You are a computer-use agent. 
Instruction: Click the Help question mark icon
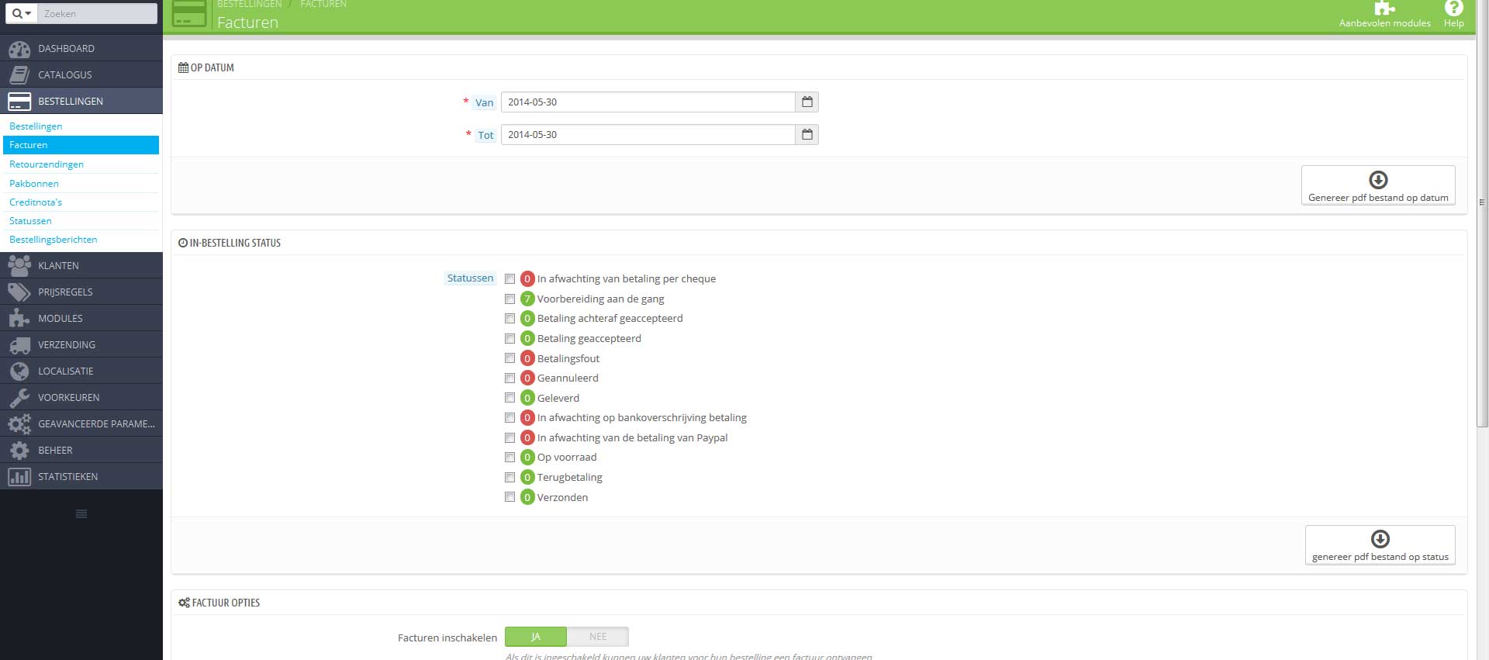click(x=1453, y=8)
